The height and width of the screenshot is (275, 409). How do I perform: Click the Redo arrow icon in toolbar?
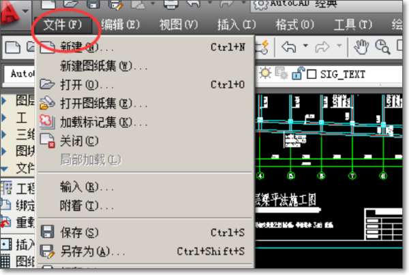pyautogui.click(x=322, y=47)
